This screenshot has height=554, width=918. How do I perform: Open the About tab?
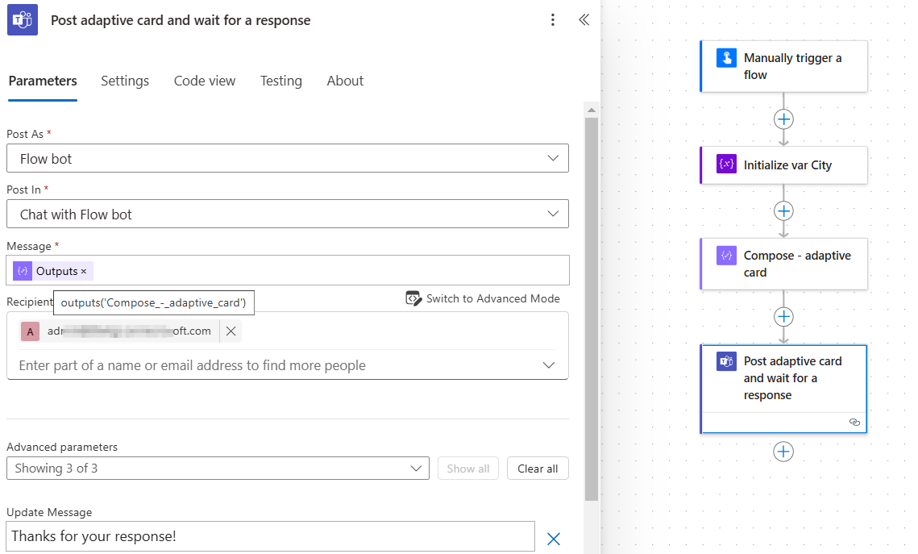tap(345, 81)
